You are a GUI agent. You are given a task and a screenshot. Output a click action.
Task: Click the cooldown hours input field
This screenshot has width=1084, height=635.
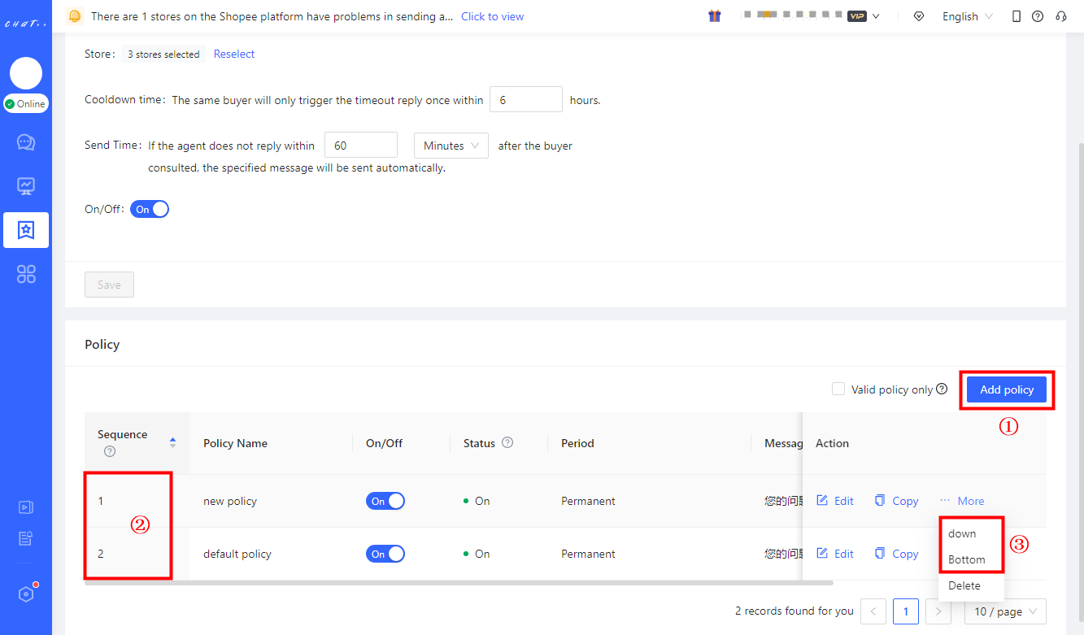click(x=526, y=99)
